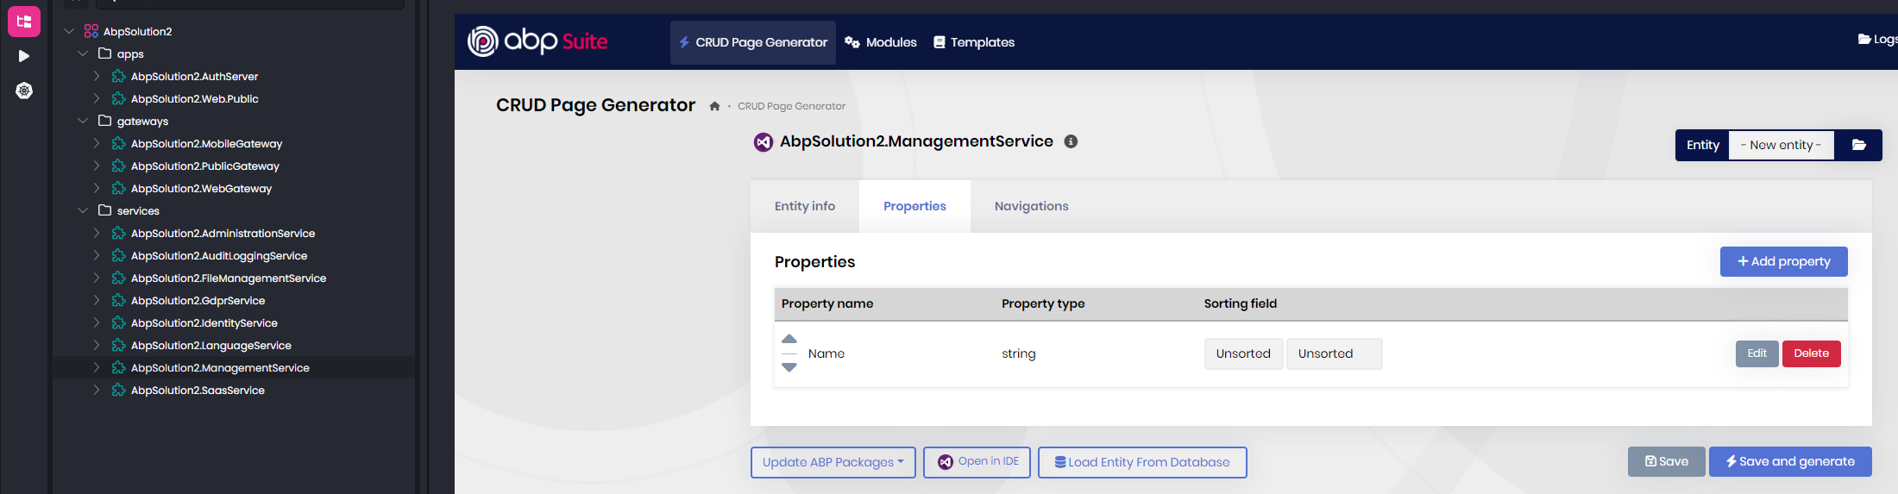This screenshot has width=1898, height=494.
Task: Click the home breadcrumb icon
Action: (714, 106)
